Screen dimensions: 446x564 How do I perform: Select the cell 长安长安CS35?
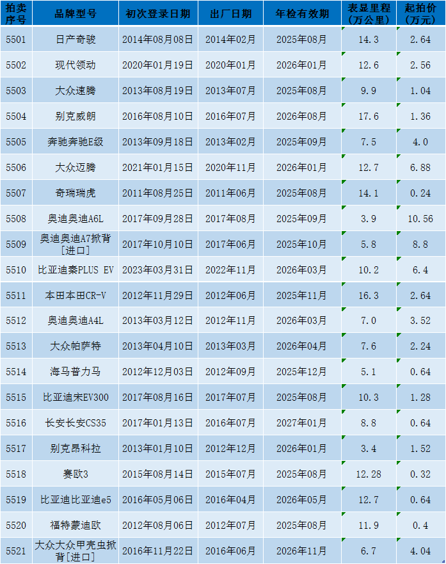tap(76, 423)
